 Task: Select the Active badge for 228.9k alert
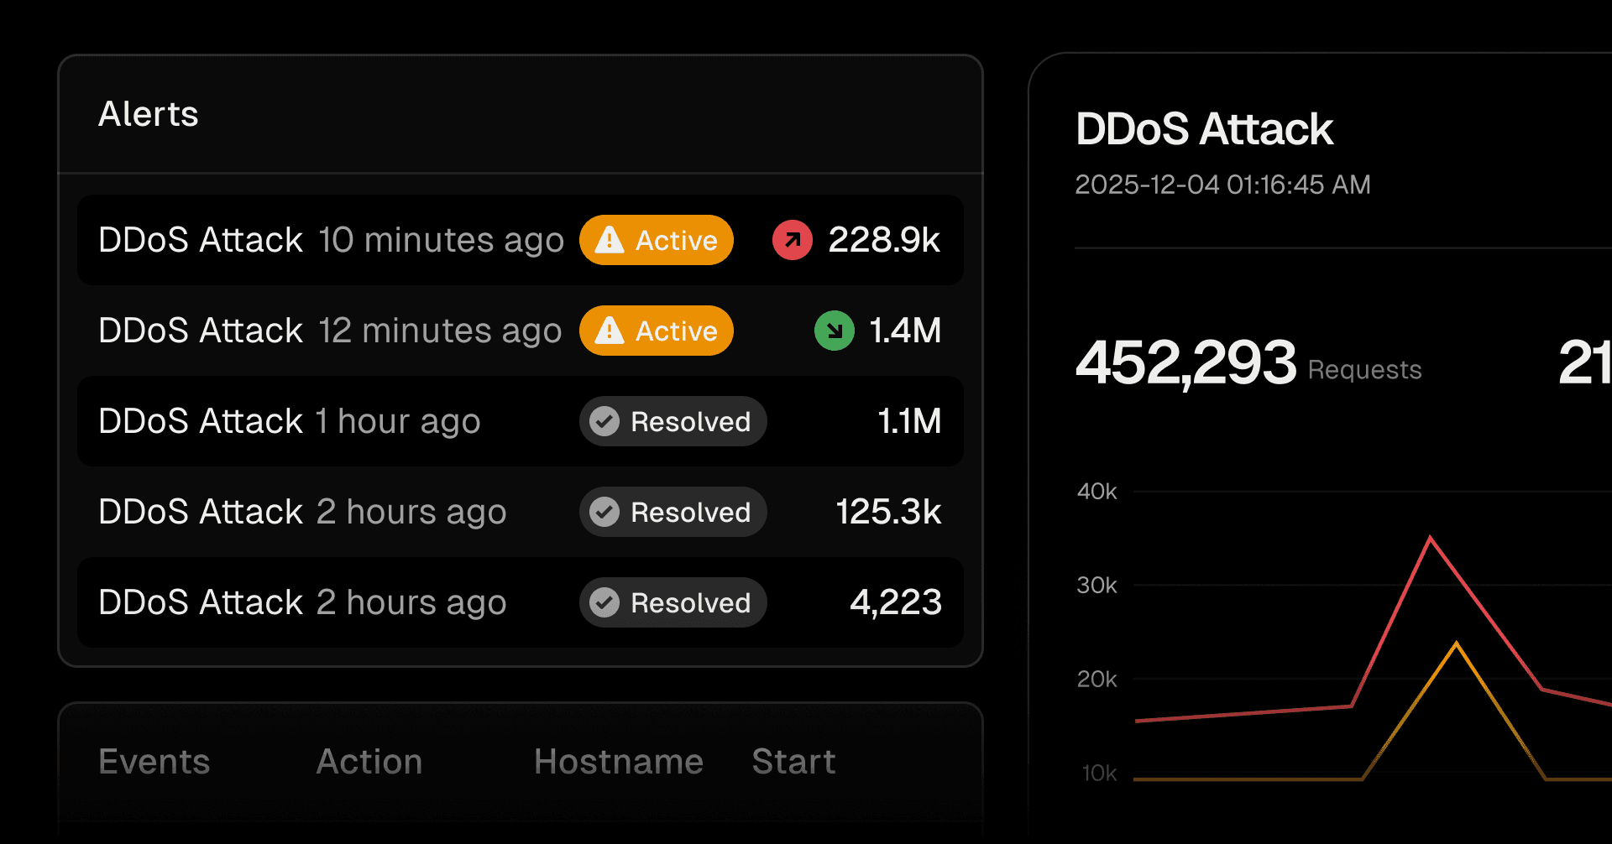pyautogui.click(x=656, y=240)
